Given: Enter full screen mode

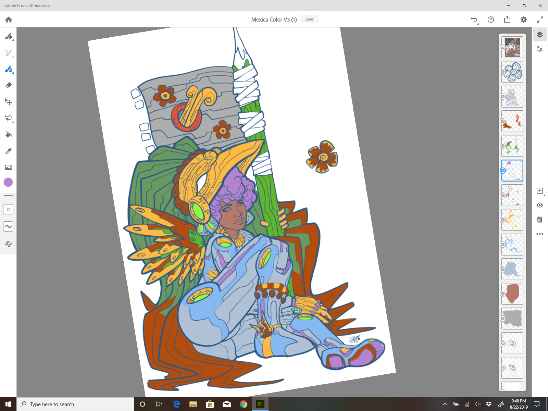Looking at the screenshot, I should click(x=540, y=20).
